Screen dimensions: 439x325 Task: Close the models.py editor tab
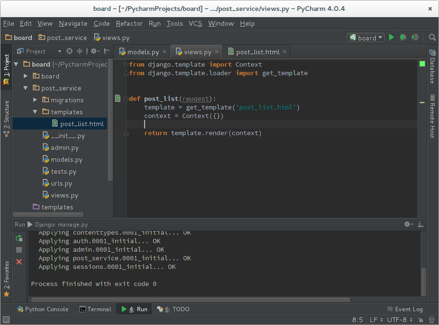[164, 52]
